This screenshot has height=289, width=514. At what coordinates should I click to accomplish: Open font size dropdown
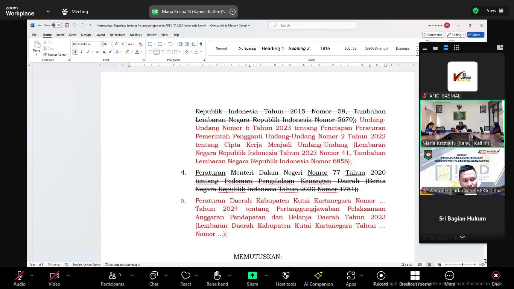click(x=111, y=44)
